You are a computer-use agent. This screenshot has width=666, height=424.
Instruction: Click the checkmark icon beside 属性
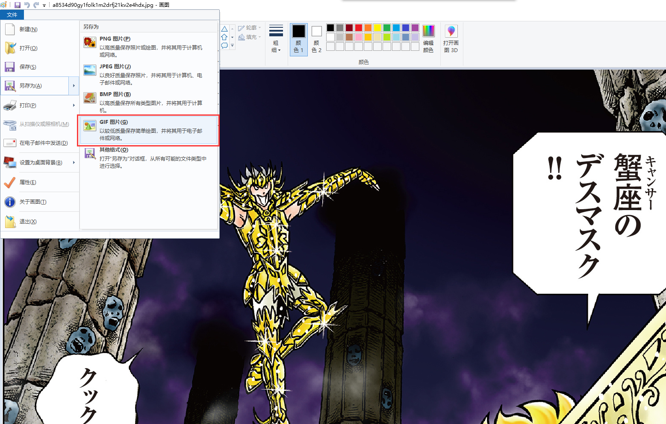click(x=10, y=182)
